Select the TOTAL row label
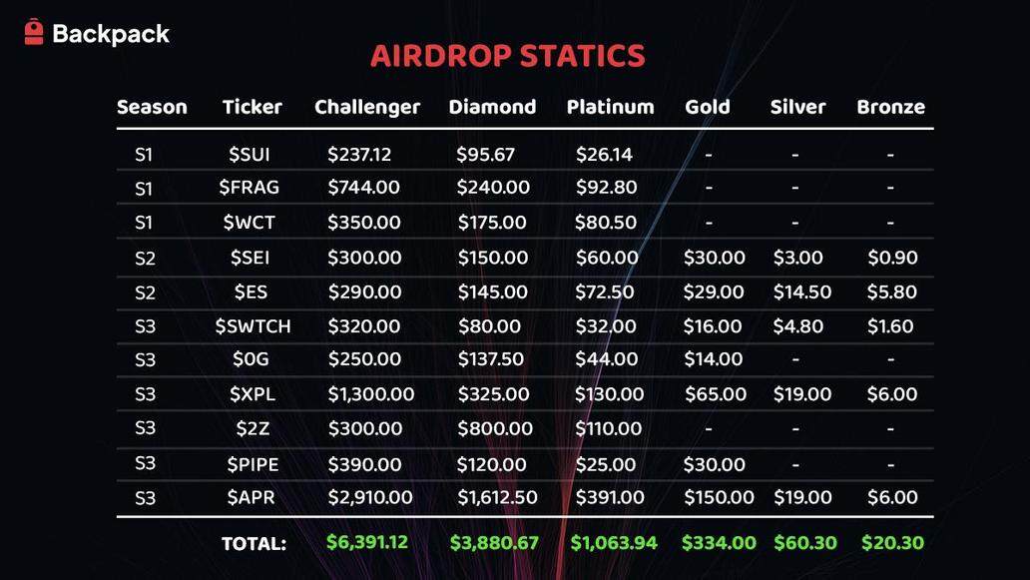 pyautogui.click(x=255, y=544)
